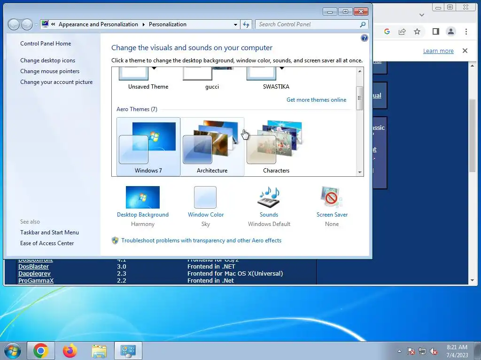
Task: Expand the Appearance and Personalization breadcrumb arrow
Action: click(x=143, y=24)
